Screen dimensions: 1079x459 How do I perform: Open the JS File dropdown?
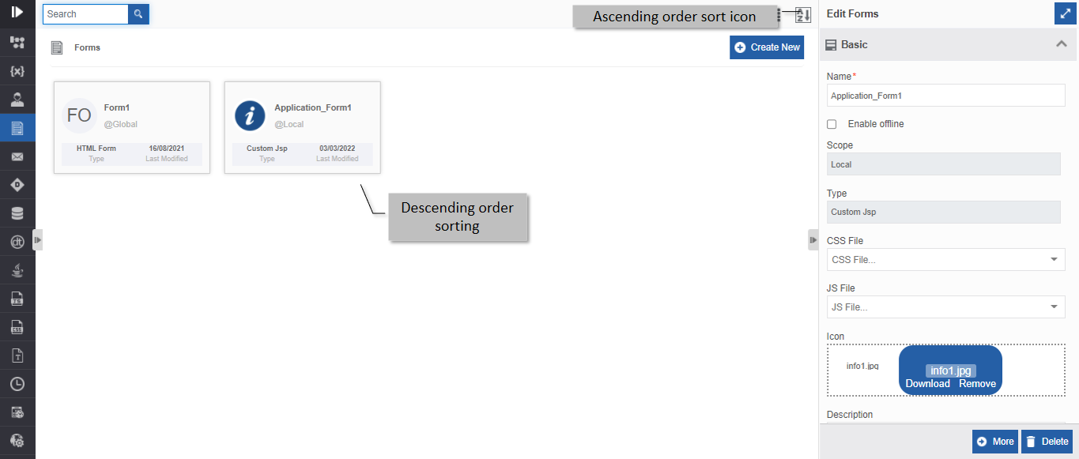(945, 307)
